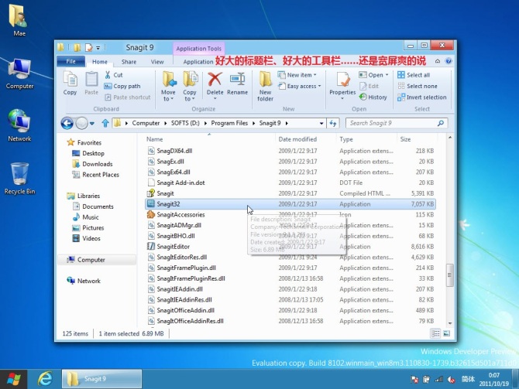Open the File tab
The image size is (519, 389).
(x=70, y=61)
